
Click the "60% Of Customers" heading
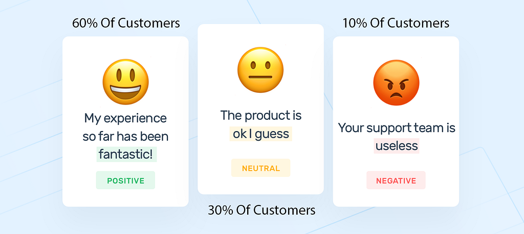pos(125,23)
